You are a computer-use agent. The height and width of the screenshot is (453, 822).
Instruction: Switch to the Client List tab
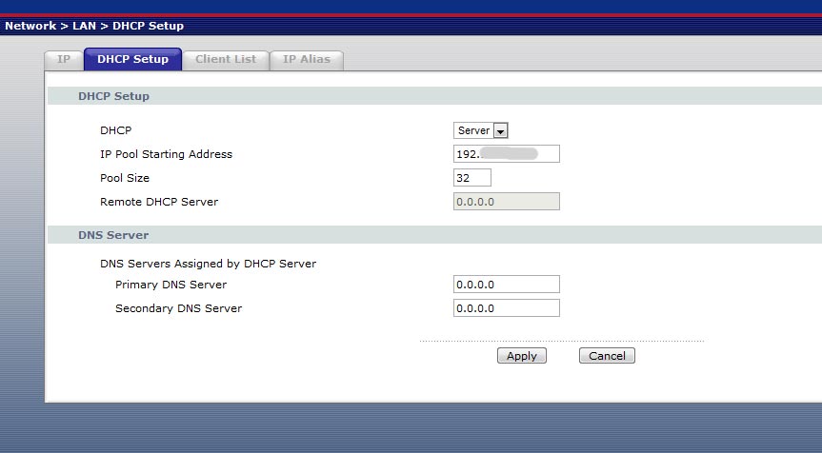[226, 60]
